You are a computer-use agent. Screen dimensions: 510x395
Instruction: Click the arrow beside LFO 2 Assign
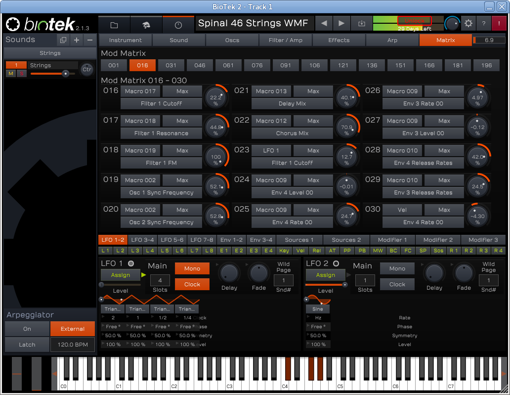349,275
